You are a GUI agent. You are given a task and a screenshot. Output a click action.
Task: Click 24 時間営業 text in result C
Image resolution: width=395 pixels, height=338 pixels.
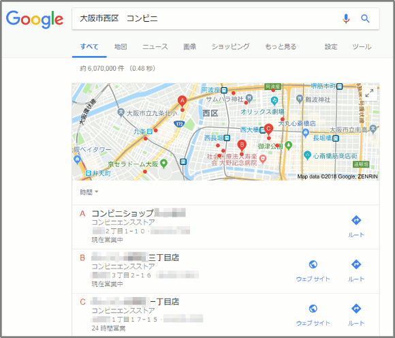(x=108, y=328)
